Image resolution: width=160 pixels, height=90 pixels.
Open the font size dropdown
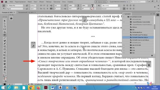(37, 5)
